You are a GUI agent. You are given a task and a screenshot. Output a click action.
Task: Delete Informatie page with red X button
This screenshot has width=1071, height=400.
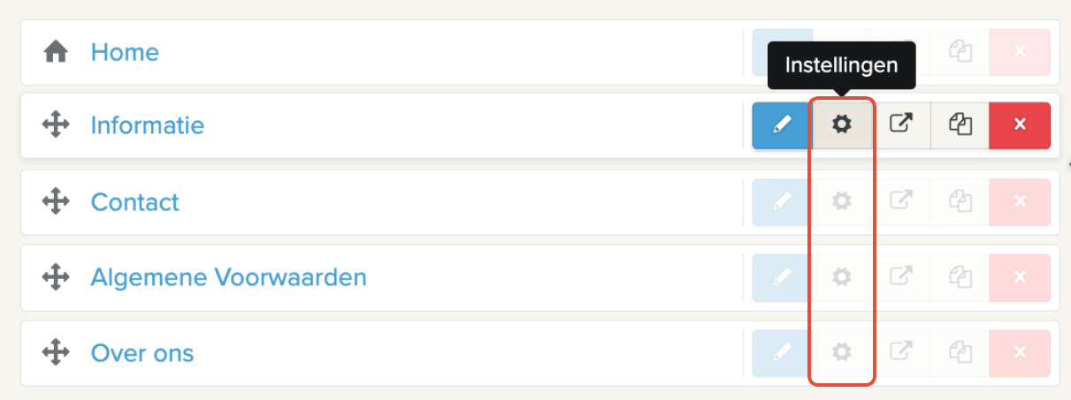1020,125
